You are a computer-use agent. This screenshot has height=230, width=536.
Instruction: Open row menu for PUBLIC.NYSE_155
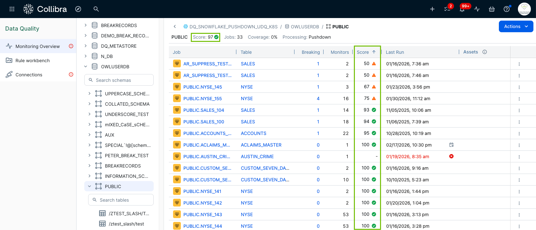(519, 99)
